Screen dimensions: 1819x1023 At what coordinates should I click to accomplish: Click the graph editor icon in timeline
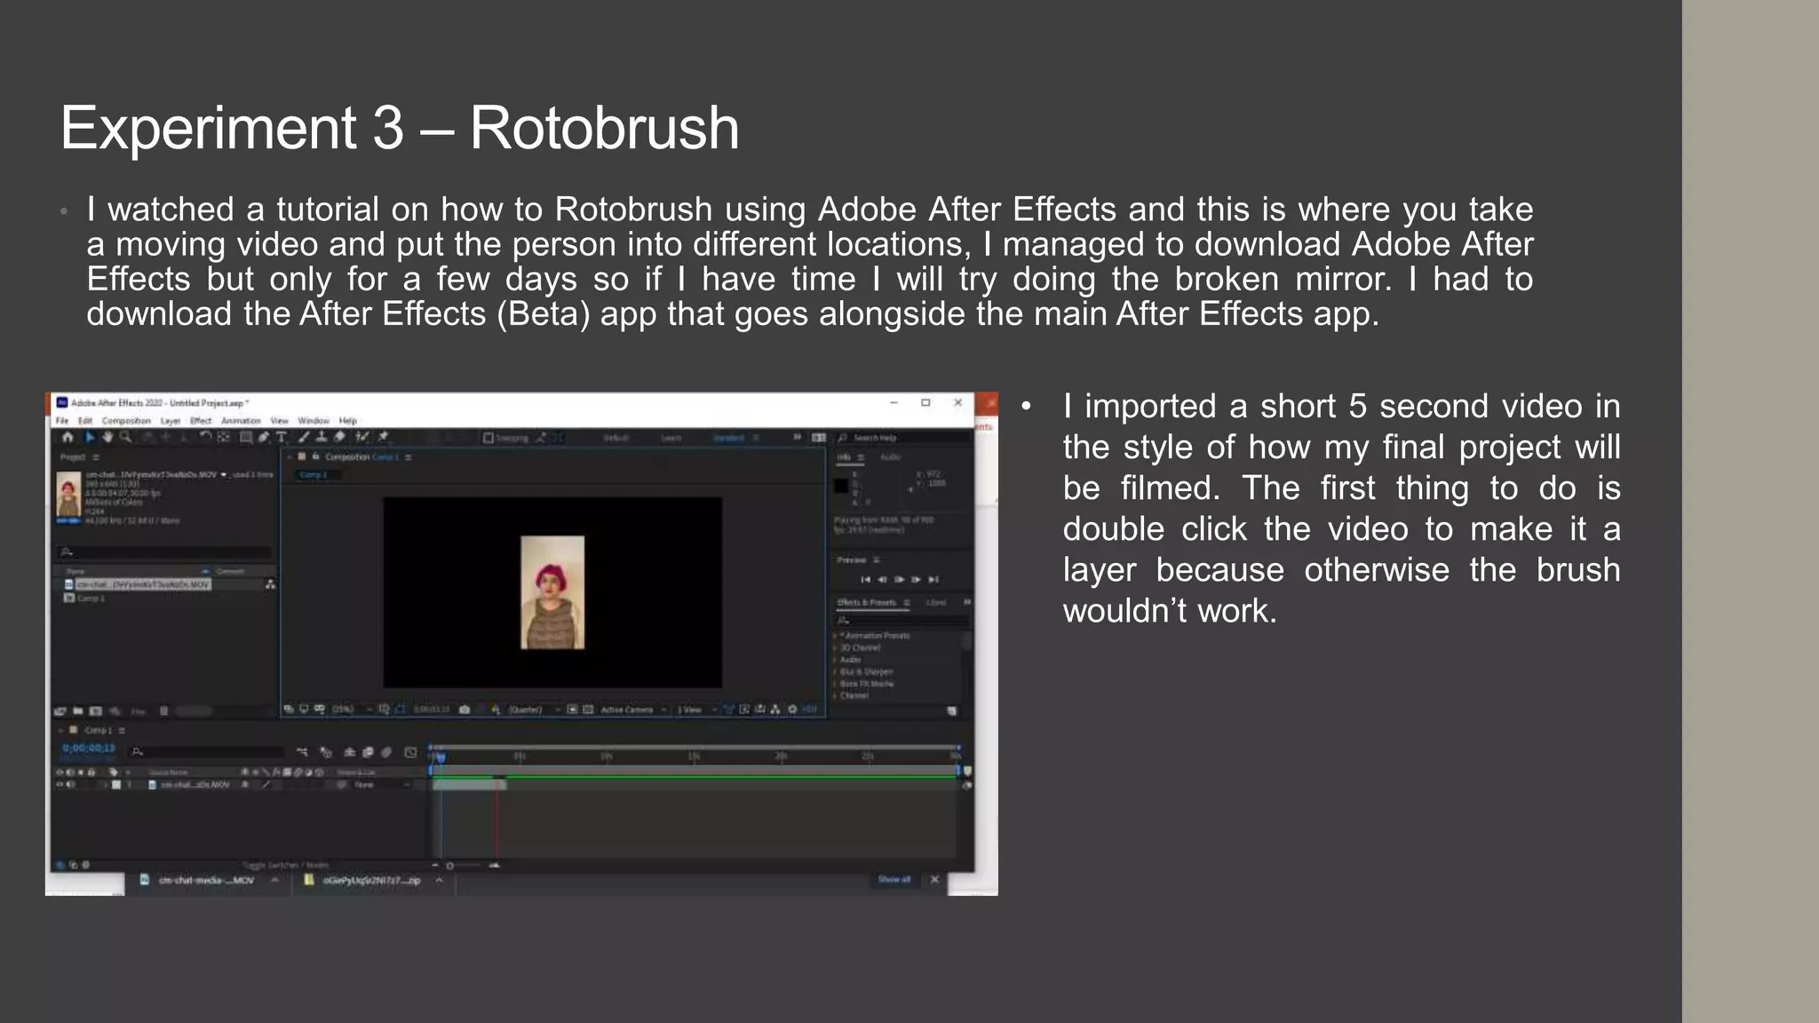coord(410,752)
